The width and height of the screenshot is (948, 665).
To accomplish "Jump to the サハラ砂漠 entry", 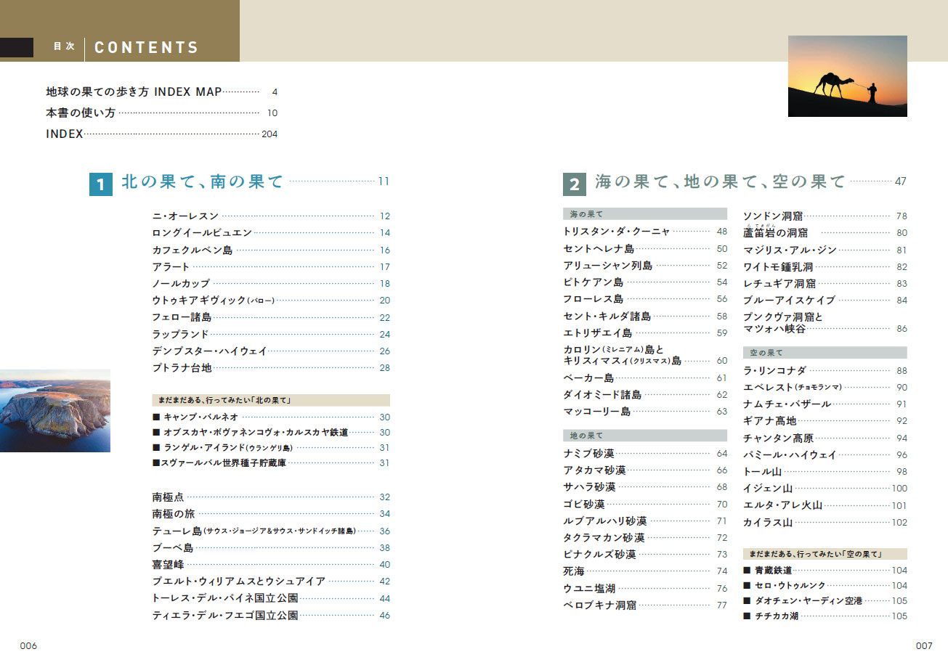I will point(589,487).
